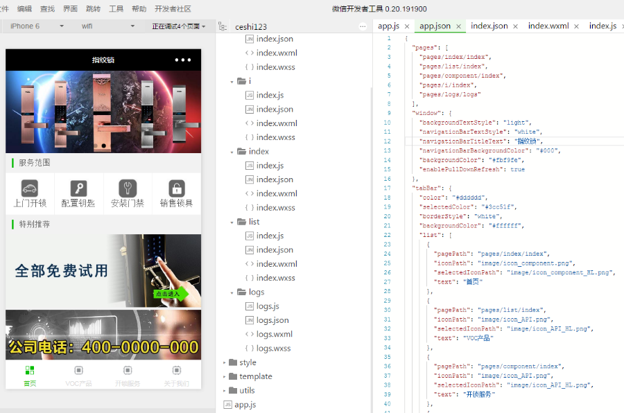Open the 工具 menu

[x=116, y=9]
